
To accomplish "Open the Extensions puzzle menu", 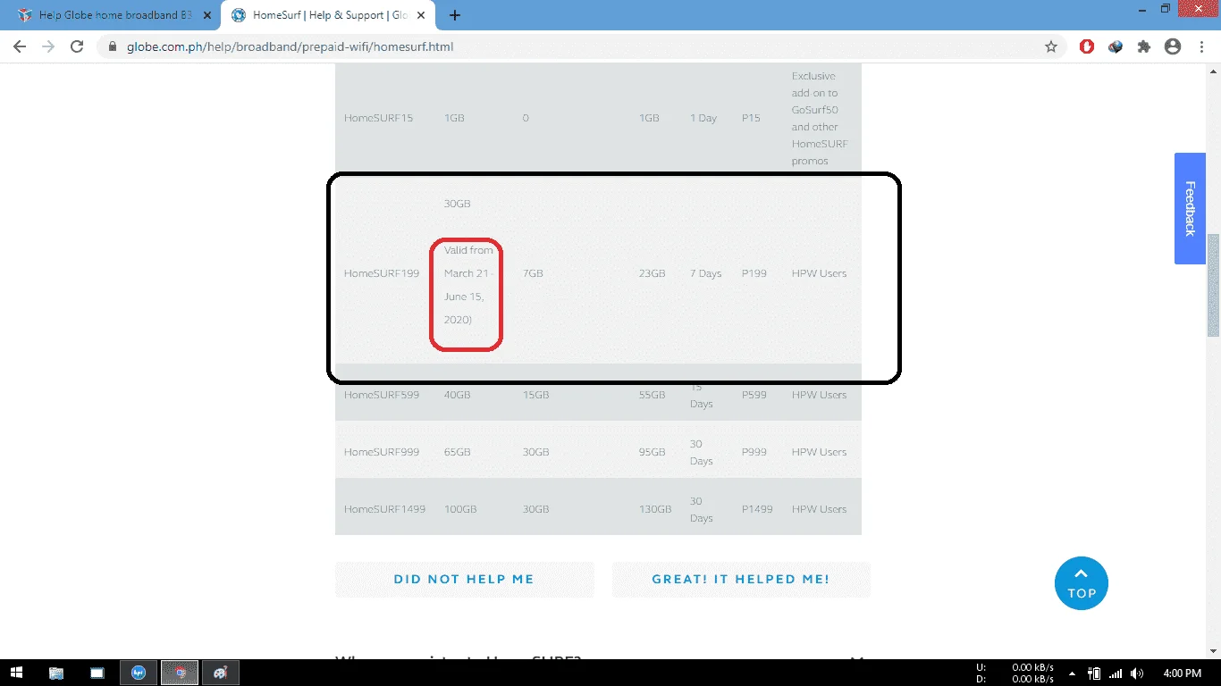I will [x=1144, y=46].
